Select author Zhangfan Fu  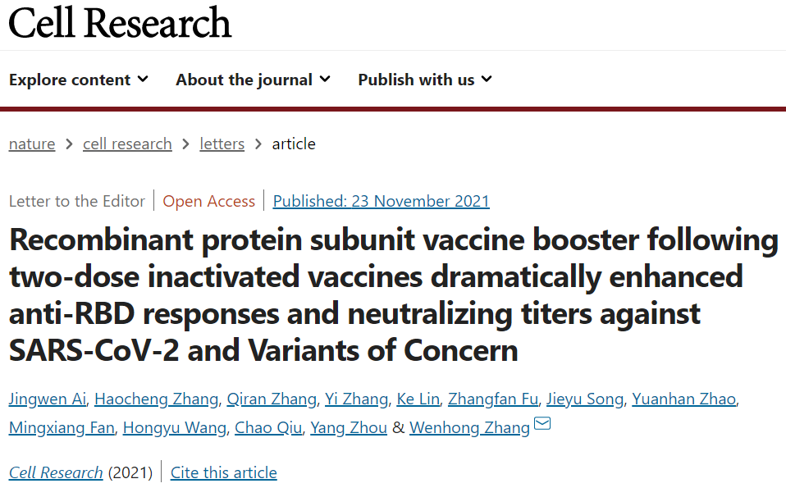tap(493, 399)
